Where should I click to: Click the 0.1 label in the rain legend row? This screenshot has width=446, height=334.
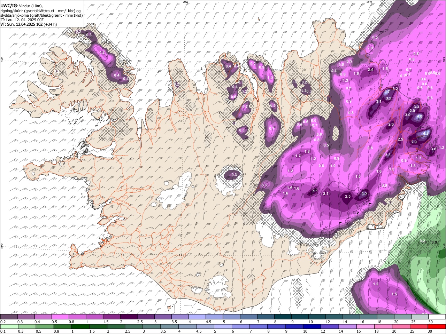[3, 331]
